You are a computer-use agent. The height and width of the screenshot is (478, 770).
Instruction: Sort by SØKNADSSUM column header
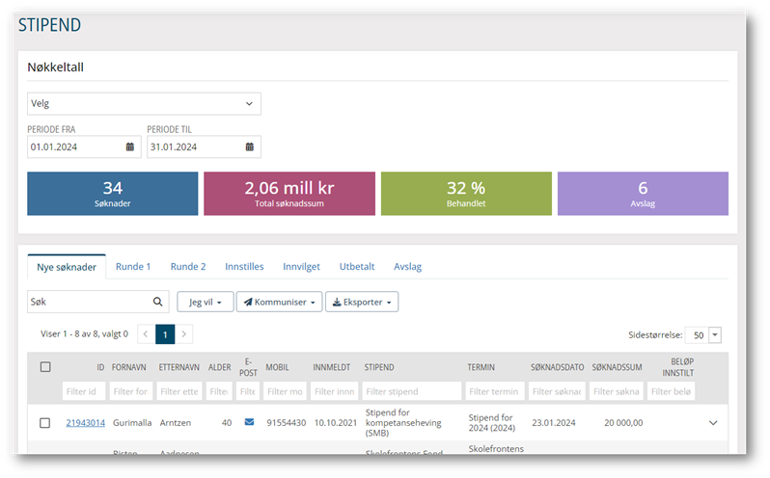pos(617,367)
